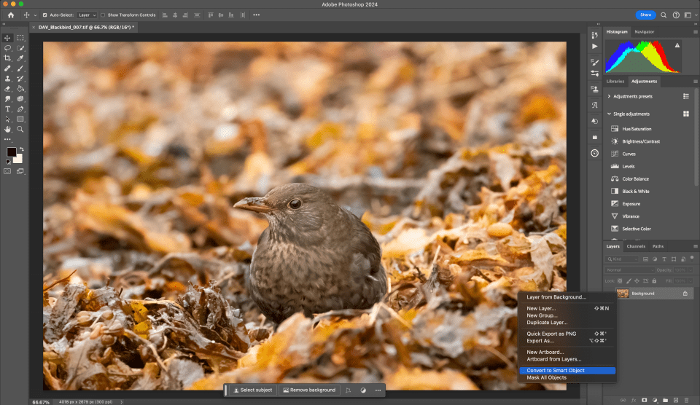Select the Rectangle shape tool
This screenshot has height=405, width=700.
coord(20,119)
